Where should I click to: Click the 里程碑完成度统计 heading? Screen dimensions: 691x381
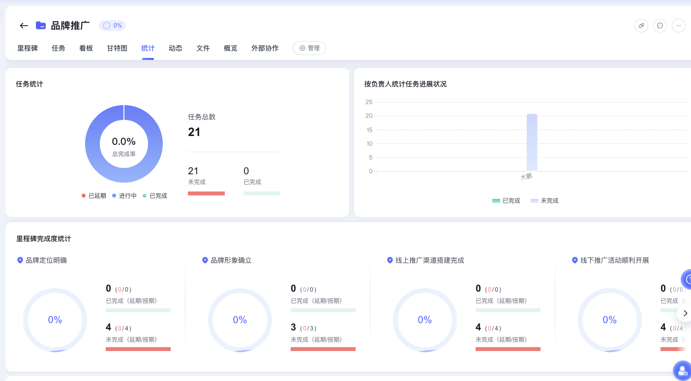[44, 239]
